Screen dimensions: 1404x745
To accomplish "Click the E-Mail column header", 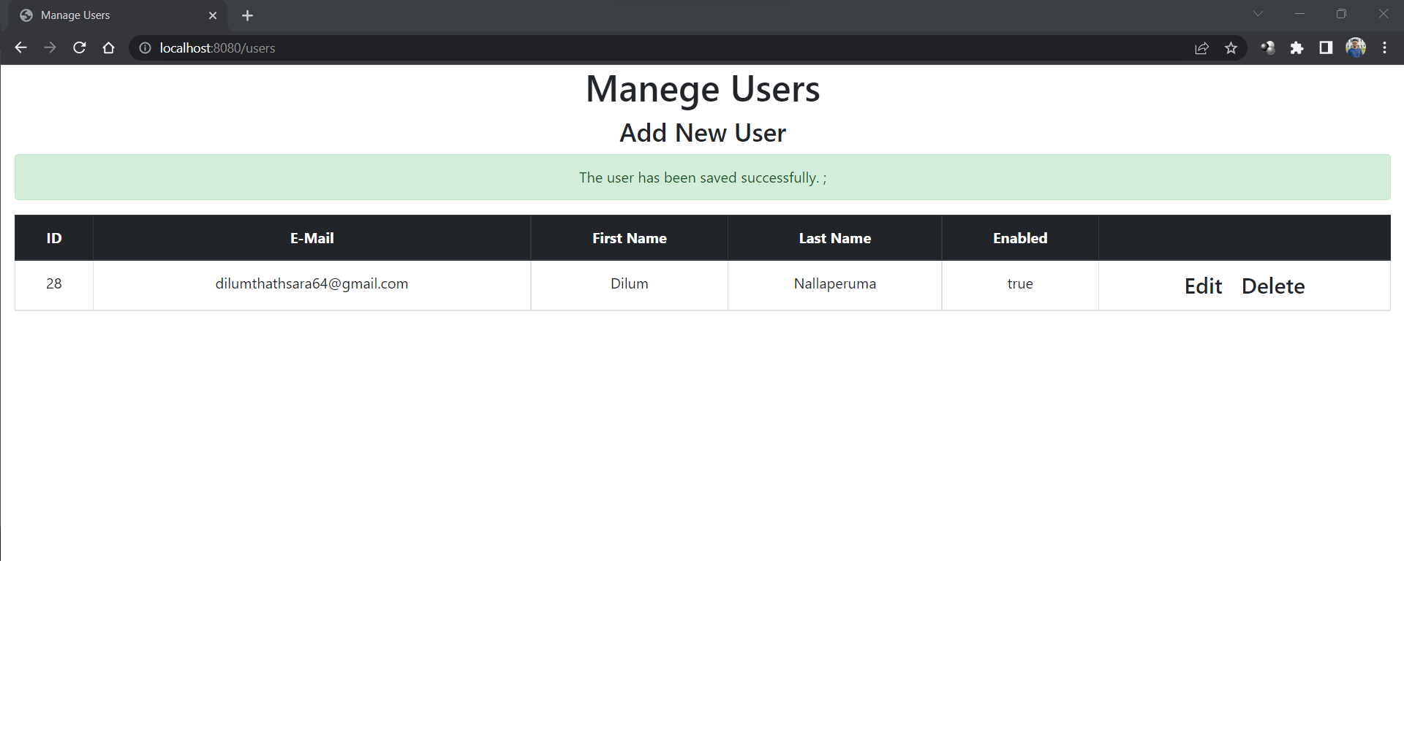I will coord(312,237).
